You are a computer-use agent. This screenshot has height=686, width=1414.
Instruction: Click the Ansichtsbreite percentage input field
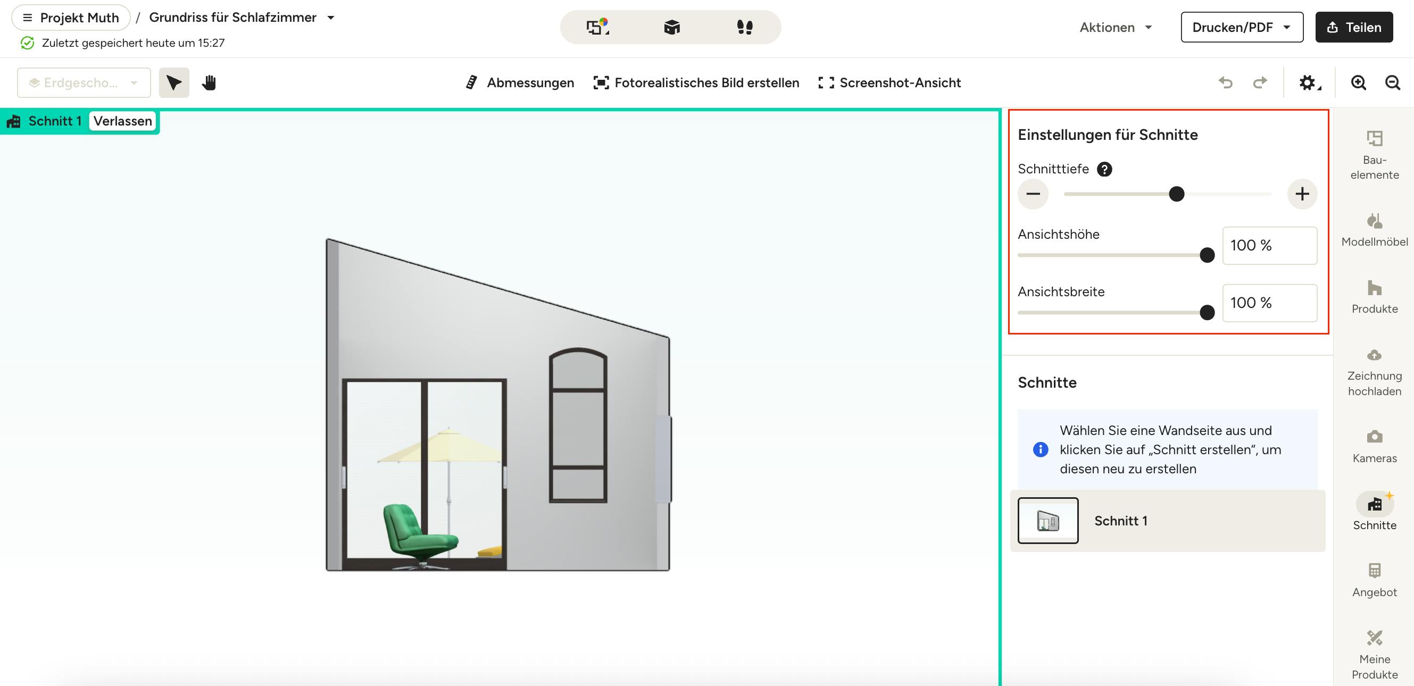(x=1270, y=303)
